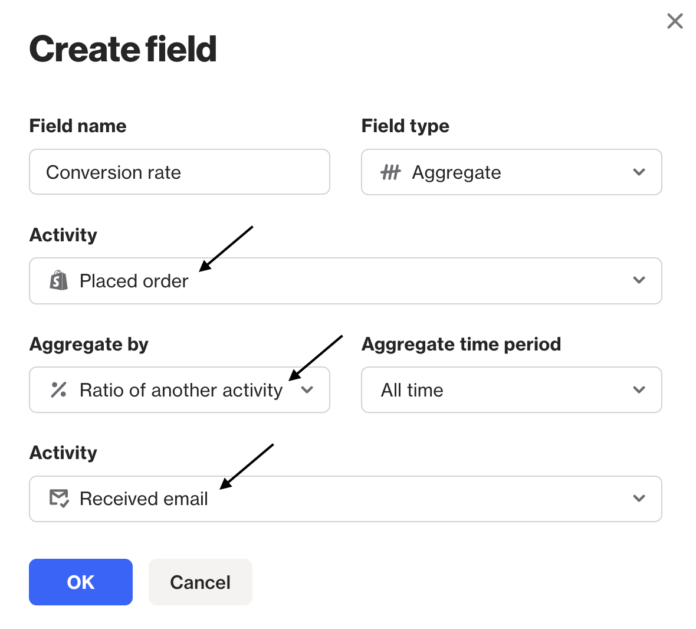Click the Cancel button

click(x=200, y=582)
